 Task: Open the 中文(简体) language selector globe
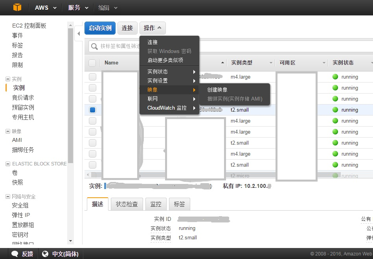coord(45,254)
